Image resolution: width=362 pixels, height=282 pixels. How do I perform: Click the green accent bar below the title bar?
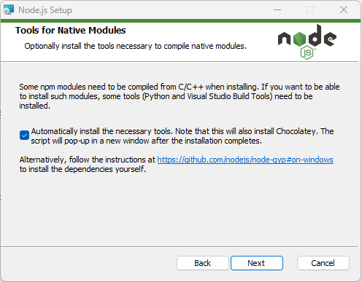point(180,21)
